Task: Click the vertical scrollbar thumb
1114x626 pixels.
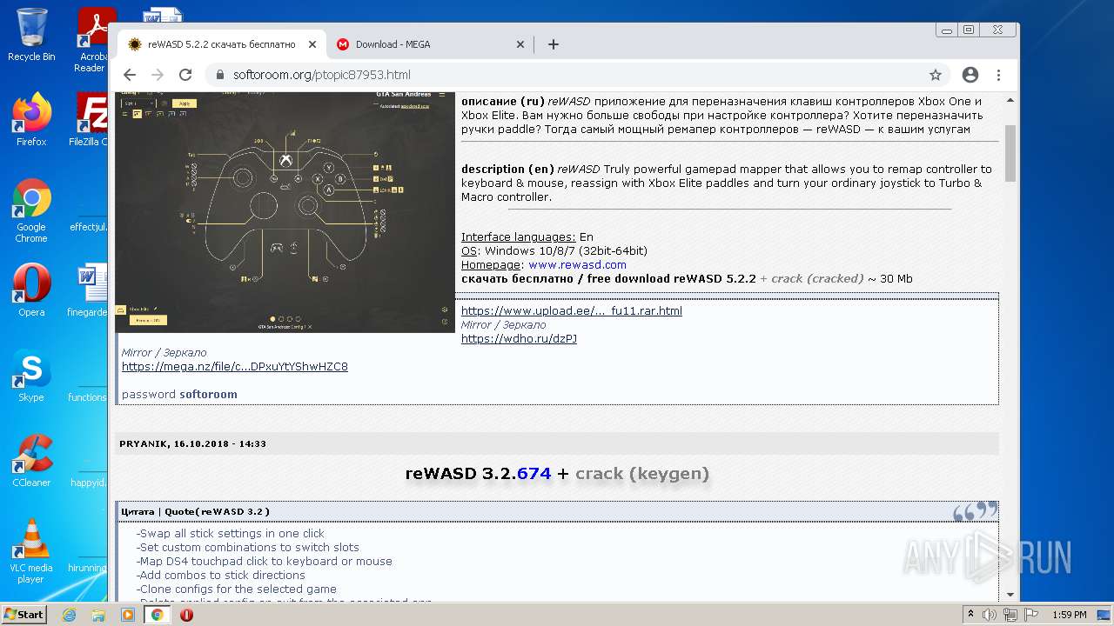Action: tap(1010, 153)
